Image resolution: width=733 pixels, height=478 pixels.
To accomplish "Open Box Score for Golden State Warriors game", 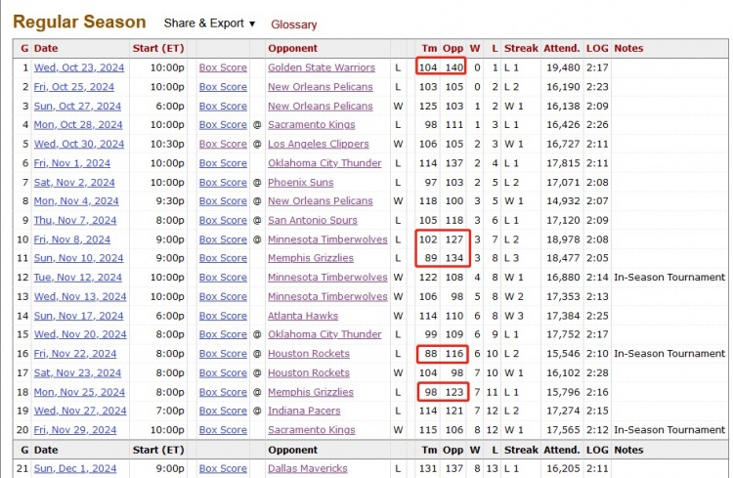I will pyautogui.click(x=223, y=67).
